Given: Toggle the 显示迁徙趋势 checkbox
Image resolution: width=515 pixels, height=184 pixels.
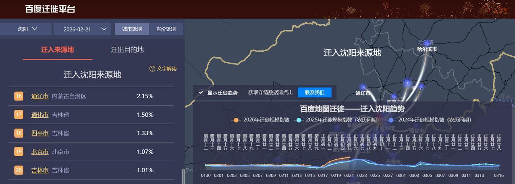Looking at the screenshot, I should pos(201,93).
